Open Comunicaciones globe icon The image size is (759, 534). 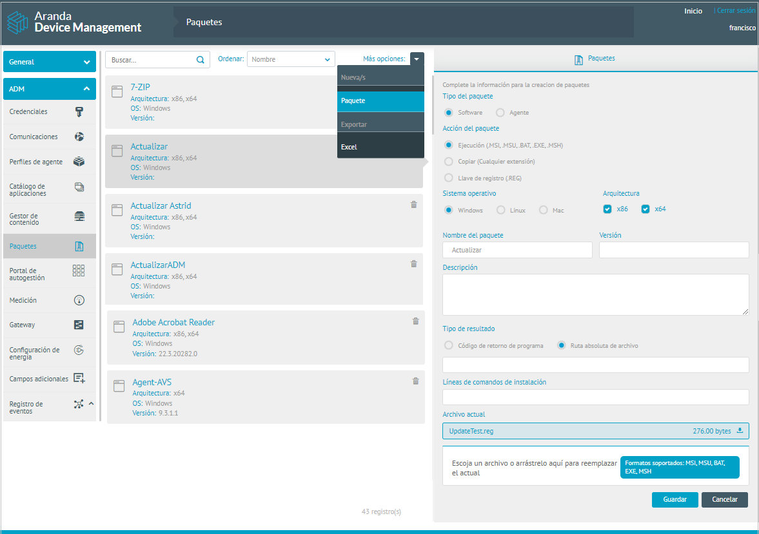79,137
